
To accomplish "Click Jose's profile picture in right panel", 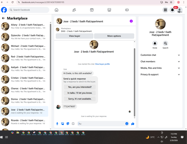I will [x=160, y=24].
